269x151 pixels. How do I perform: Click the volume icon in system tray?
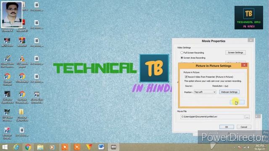(x=248, y=147)
